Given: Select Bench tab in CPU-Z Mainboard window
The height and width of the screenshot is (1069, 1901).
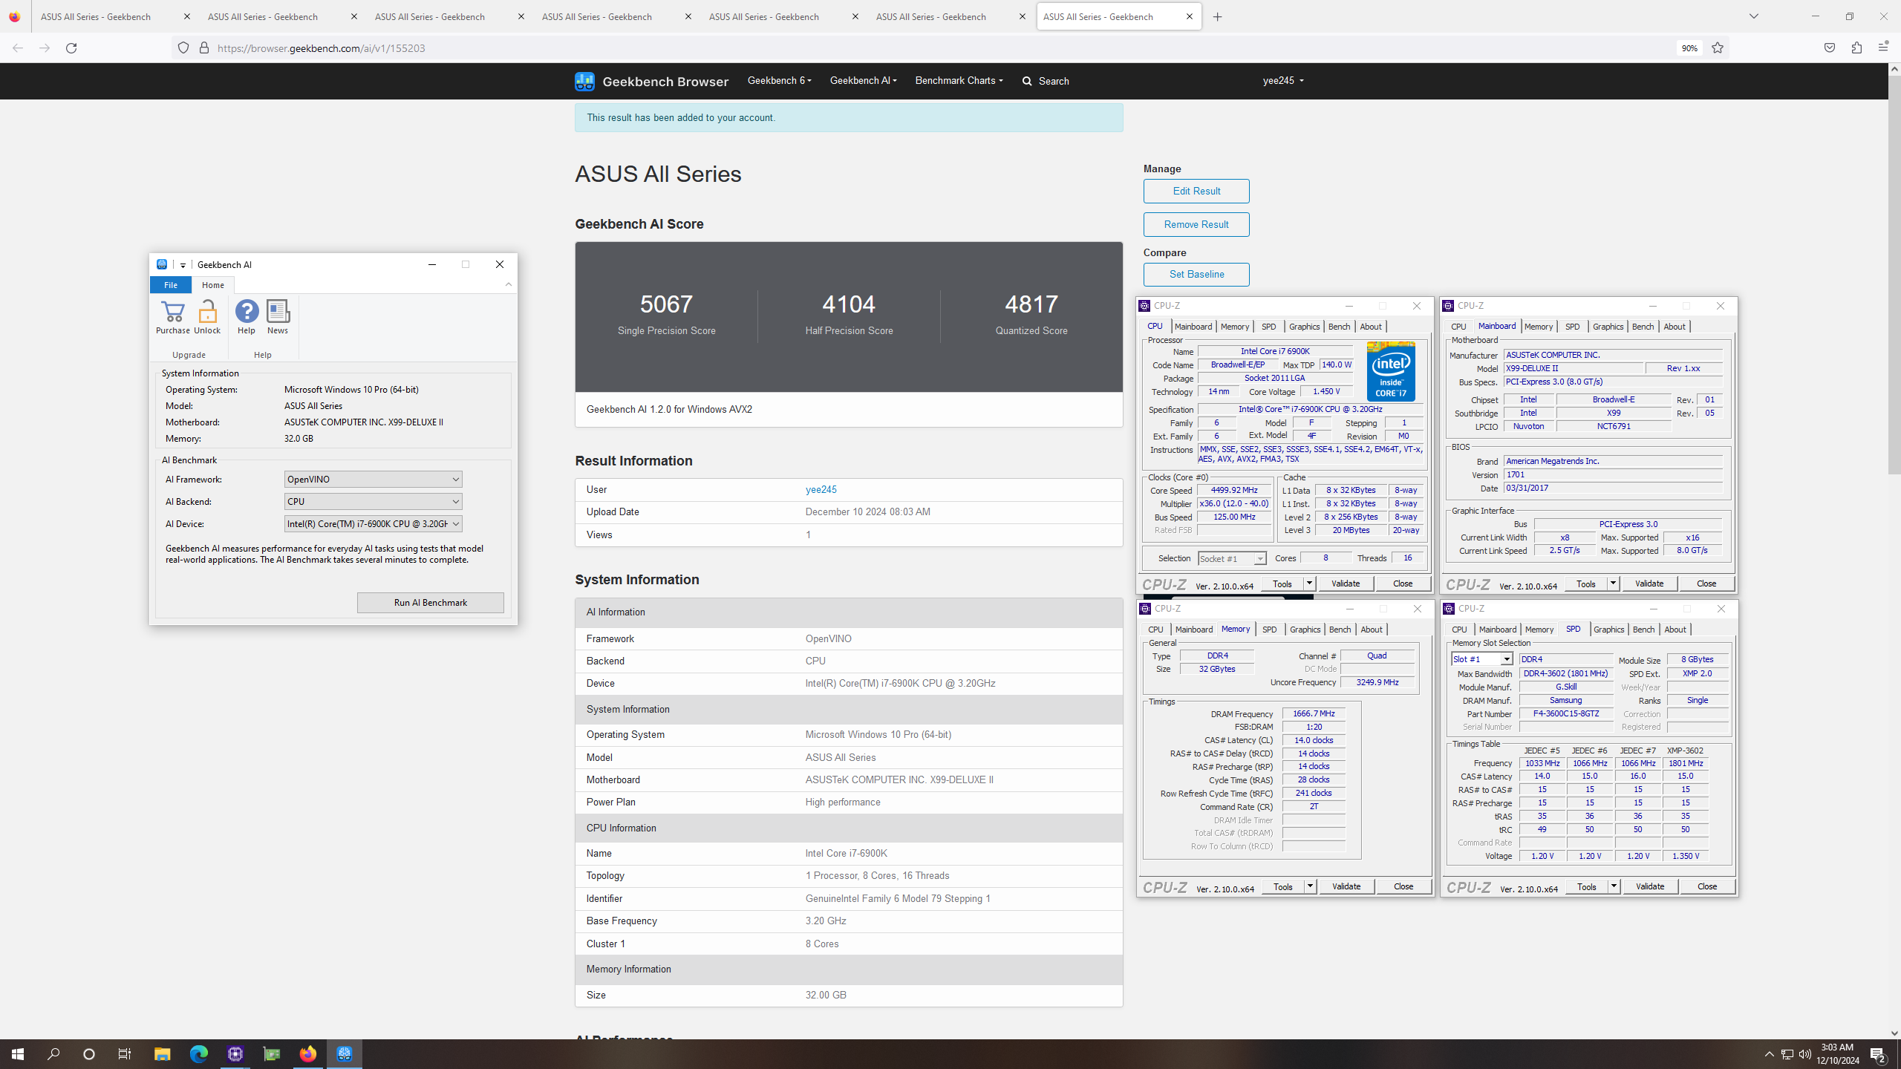Looking at the screenshot, I should [x=1643, y=327].
